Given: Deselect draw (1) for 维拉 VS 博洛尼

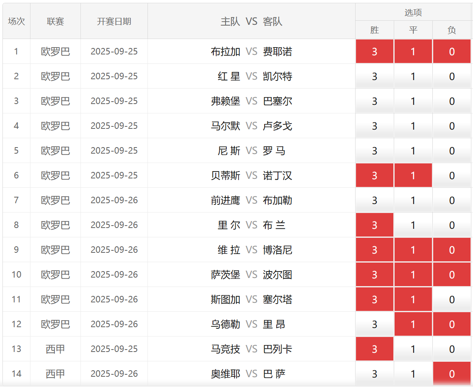Looking at the screenshot, I should point(413,250).
